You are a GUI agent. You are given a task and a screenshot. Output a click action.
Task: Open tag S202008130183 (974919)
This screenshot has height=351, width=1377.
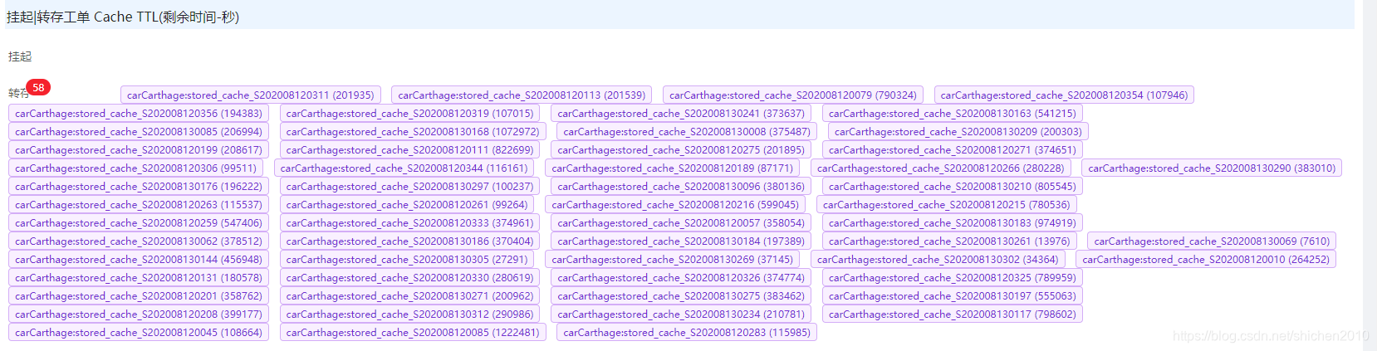coord(953,223)
